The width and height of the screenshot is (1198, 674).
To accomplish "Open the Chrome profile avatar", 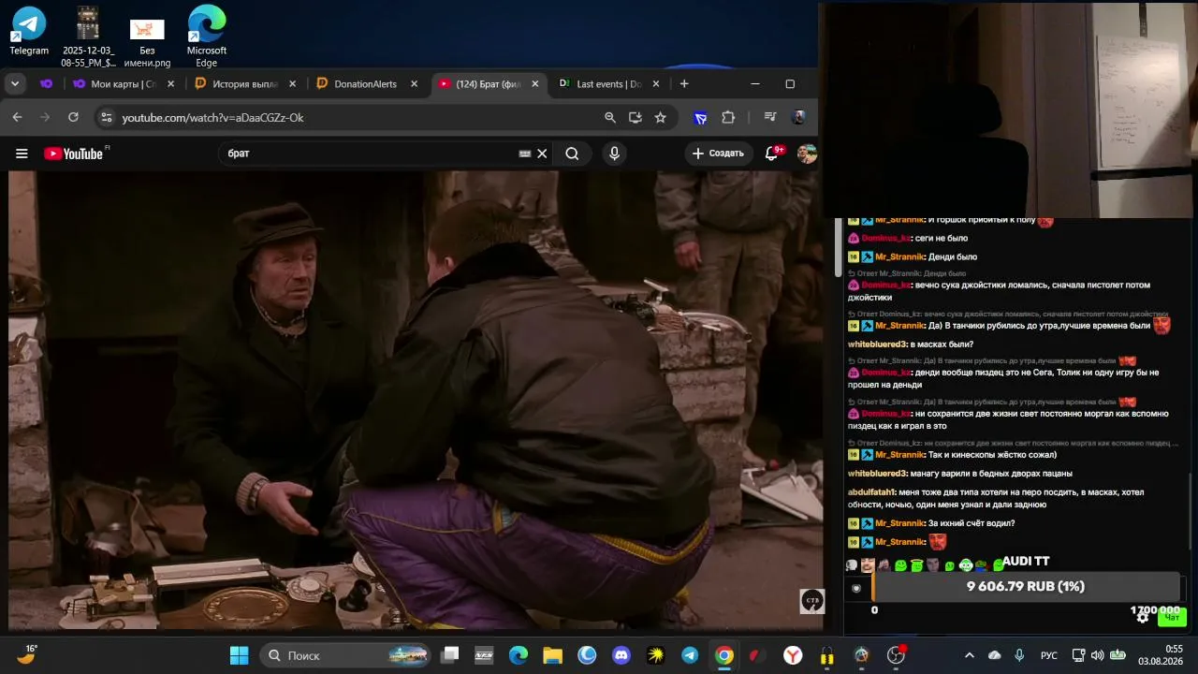I will [798, 117].
